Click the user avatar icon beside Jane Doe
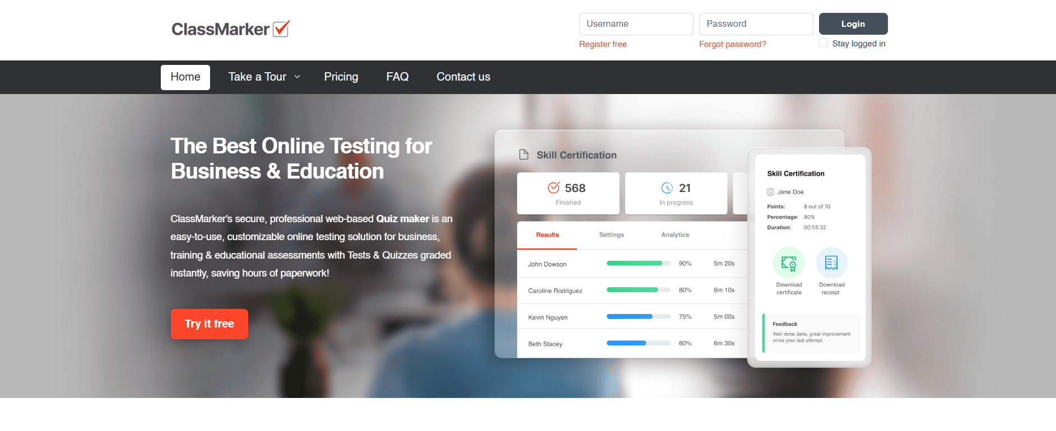This screenshot has width=1056, height=431. [770, 192]
